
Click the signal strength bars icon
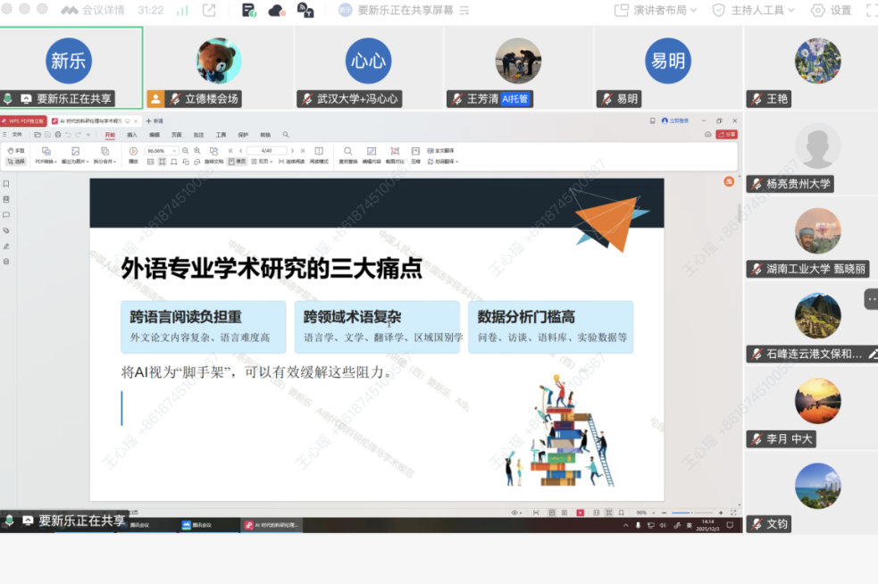point(182,10)
